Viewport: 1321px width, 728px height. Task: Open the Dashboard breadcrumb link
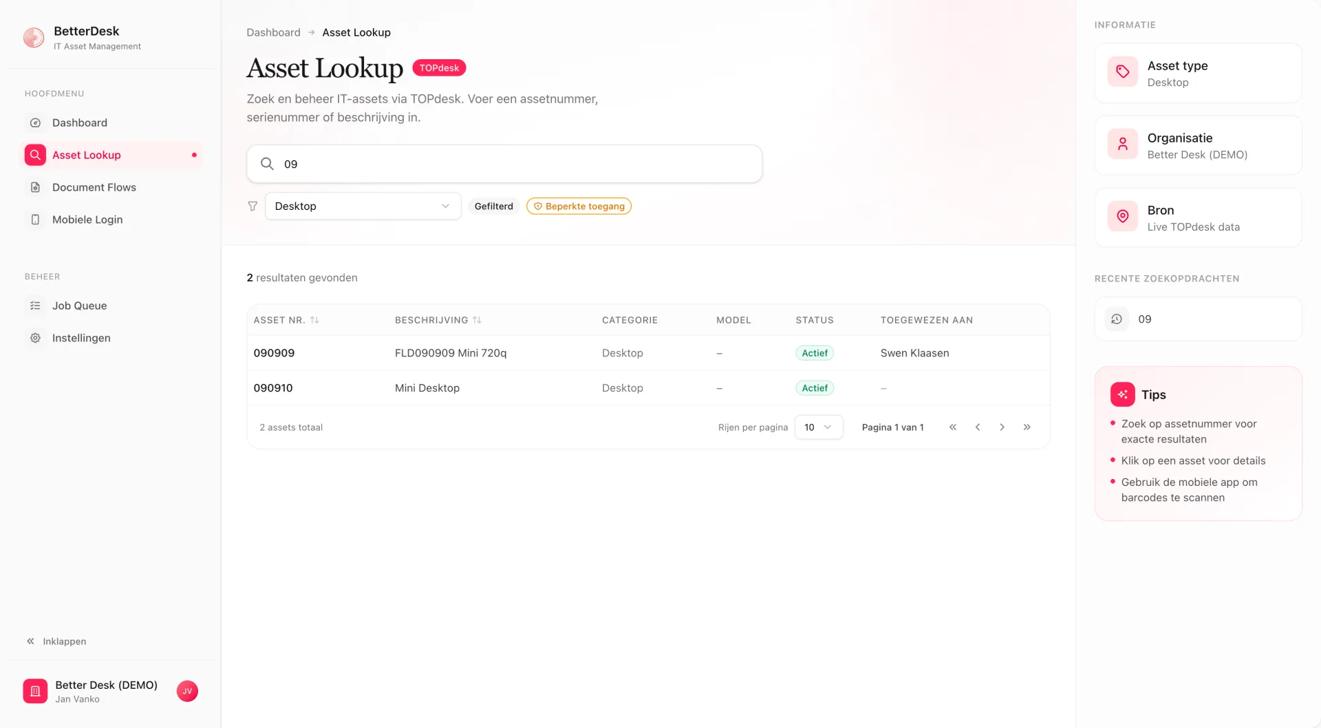tap(273, 32)
